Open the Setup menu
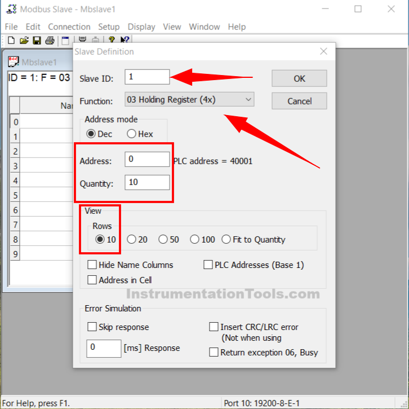This screenshot has height=409, width=409. pos(109,27)
